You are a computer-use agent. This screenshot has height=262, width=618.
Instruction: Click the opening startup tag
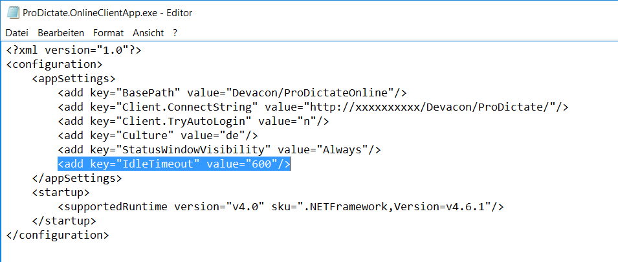click(61, 193)
